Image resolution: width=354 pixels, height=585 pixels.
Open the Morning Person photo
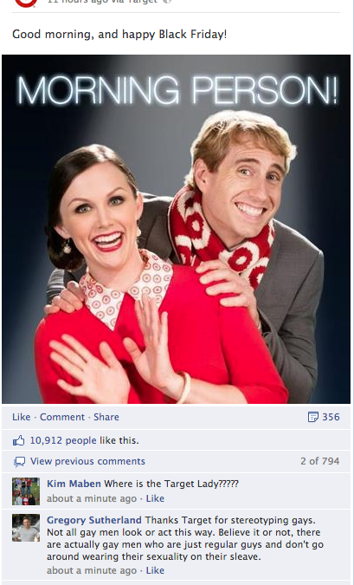tap(176, 229)
